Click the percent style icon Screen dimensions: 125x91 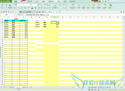point(67,5)
